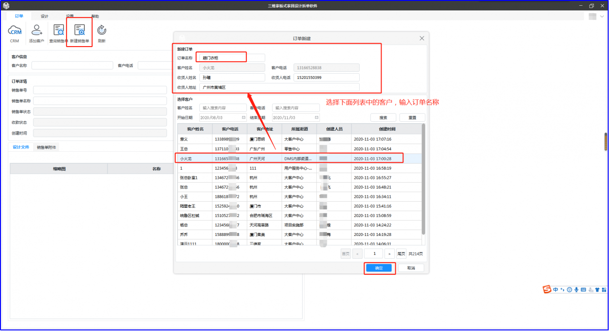Viewport: 609px width, 331px height.
Task: Switch to the 设置 ribbon tab
Action: pyautogui.click(x=70, y=16)
